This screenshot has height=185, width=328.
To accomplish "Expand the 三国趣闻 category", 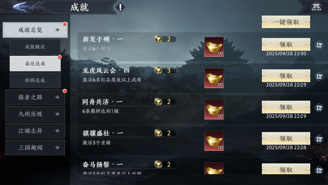I will (35, 147).
